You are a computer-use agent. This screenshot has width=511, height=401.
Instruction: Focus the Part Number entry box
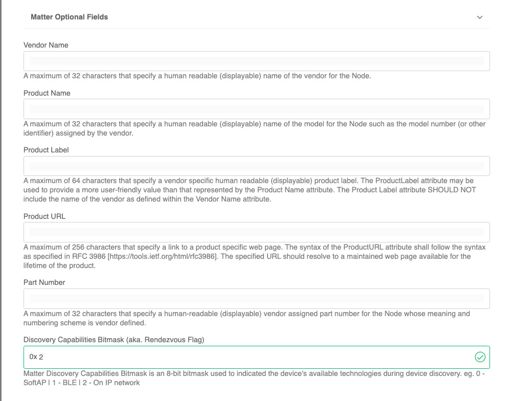(256, 298)
